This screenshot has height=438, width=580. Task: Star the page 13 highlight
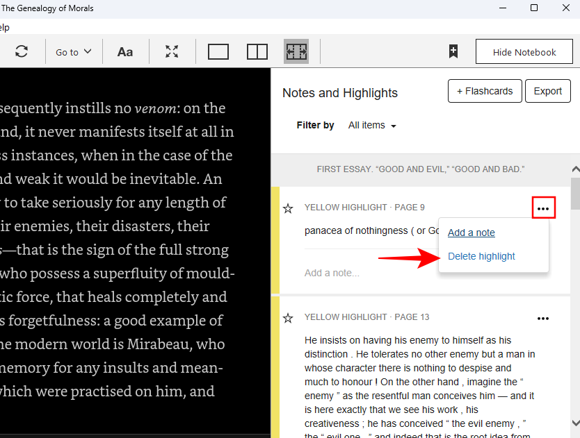[288, 318]
